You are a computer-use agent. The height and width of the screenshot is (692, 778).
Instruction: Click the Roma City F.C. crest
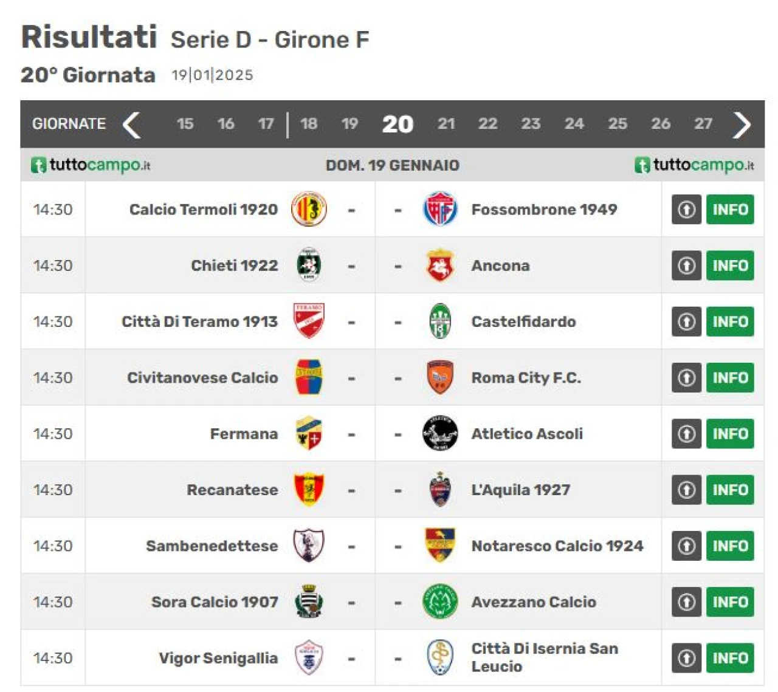[439, 377]
